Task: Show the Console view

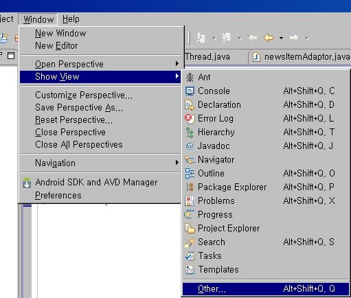Action: 266,91
